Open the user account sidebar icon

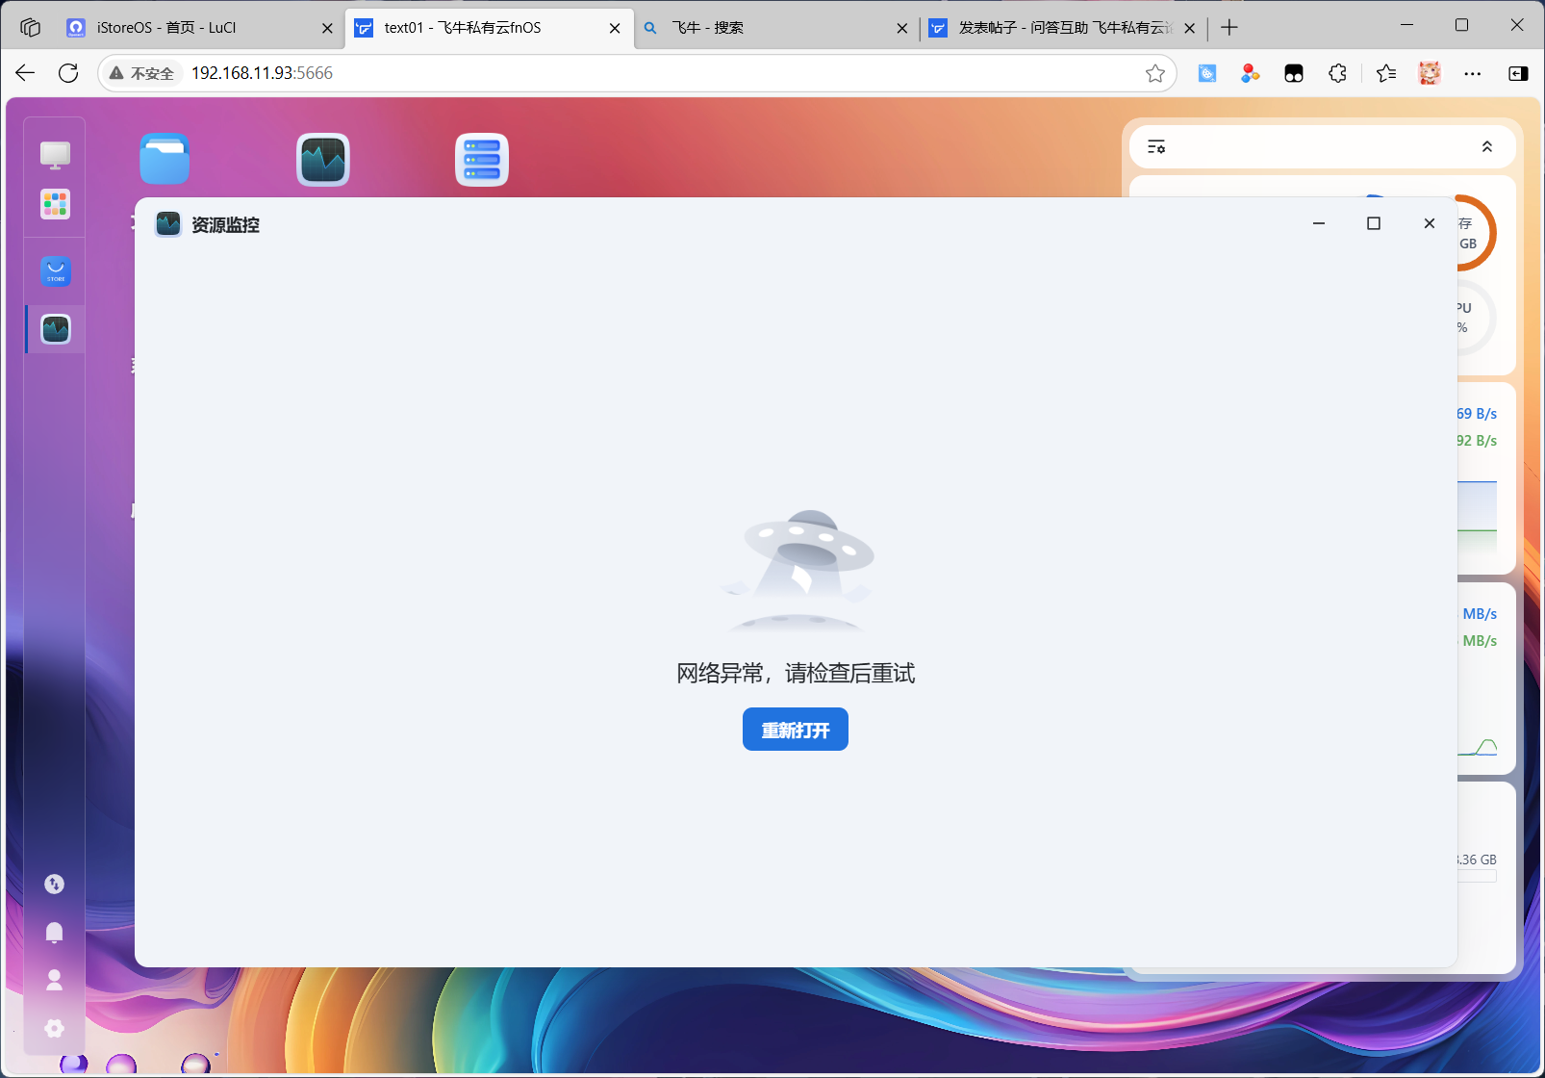[x=55, y=980]
